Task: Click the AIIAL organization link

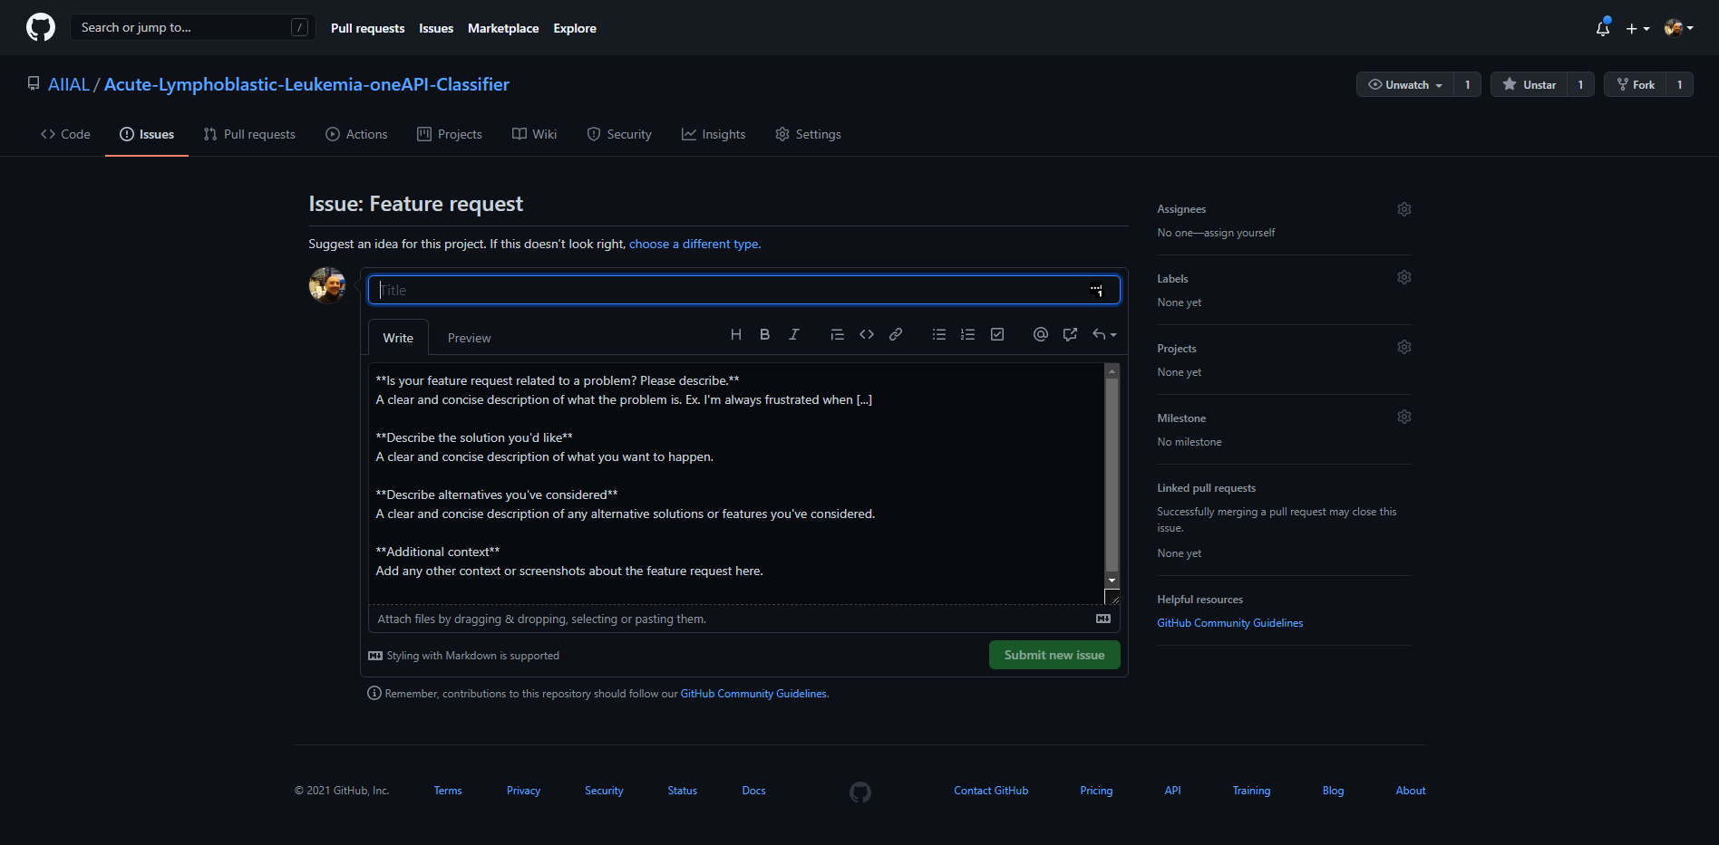Action: pyautogui.click(x=69, y=84)
